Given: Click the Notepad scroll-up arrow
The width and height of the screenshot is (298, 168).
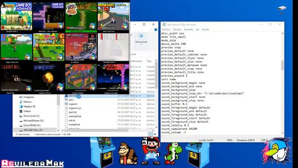Looking at the screenshot, I should pos(283,33).
